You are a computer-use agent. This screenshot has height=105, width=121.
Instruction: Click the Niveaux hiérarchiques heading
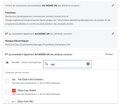coord(17,41)
